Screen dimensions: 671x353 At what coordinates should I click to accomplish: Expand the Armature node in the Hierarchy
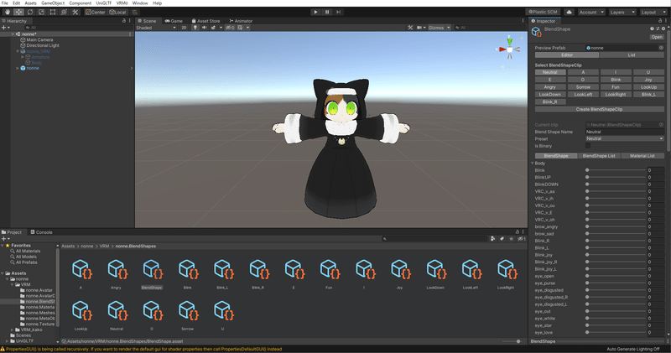pyautogui.click(x=23, y=57)
